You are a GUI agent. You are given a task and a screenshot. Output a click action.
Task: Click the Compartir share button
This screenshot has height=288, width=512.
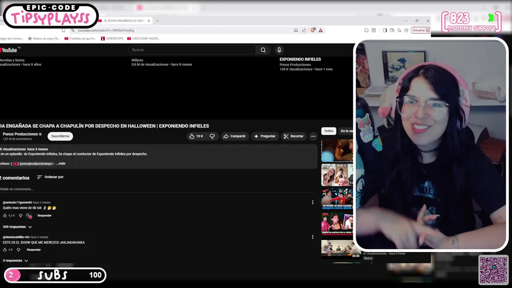[x=234, y=136]
